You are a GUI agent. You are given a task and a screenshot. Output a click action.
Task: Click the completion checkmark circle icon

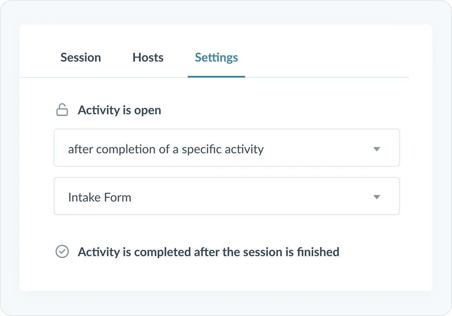pos(62,252)
